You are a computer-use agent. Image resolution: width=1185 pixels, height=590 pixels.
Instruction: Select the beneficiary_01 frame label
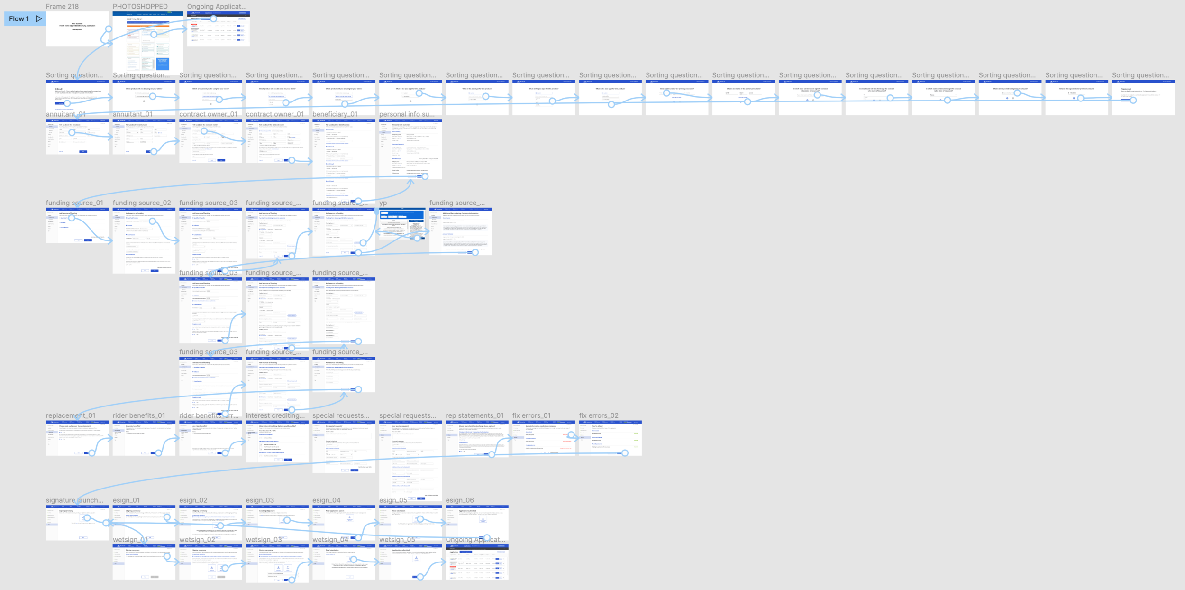point(335,114)
